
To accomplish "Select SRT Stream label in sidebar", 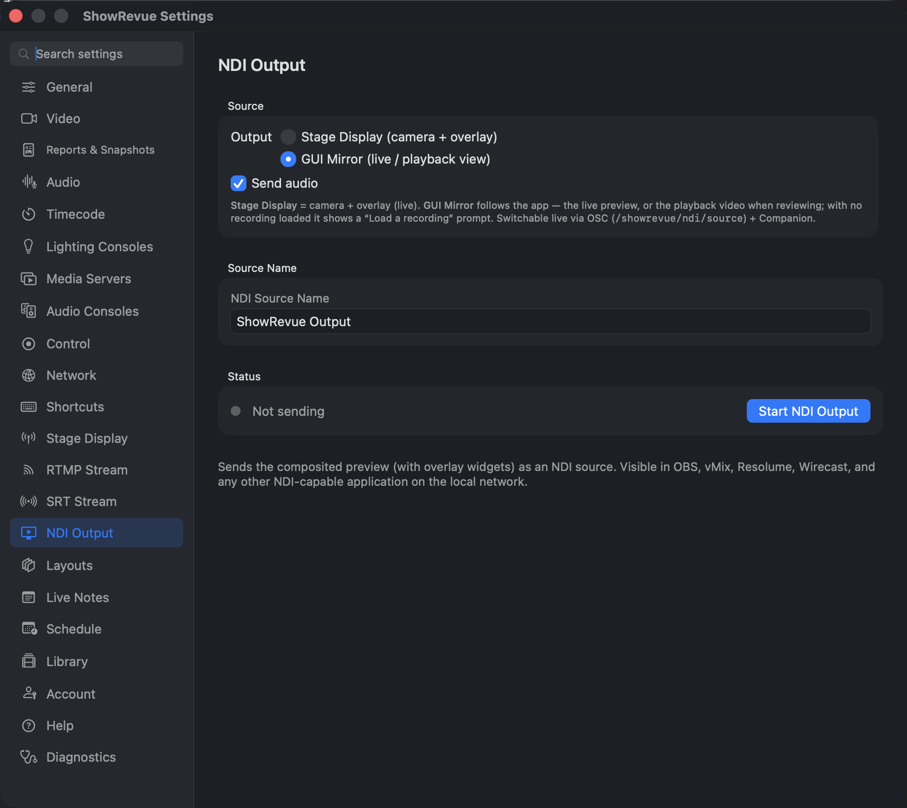I will pyautogui.click(x=82, y=501).
